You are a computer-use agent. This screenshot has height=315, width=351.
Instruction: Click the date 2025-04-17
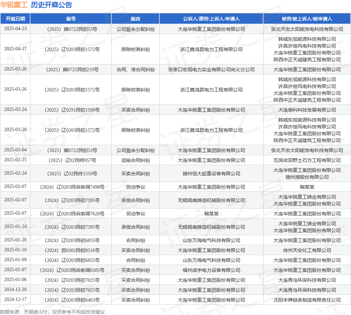click(15, 49)
